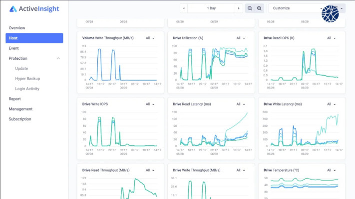The height and width of the screenshot is (199, 355).
Task: Open All filter for Drive Read Latency
Action: [241, 104]
